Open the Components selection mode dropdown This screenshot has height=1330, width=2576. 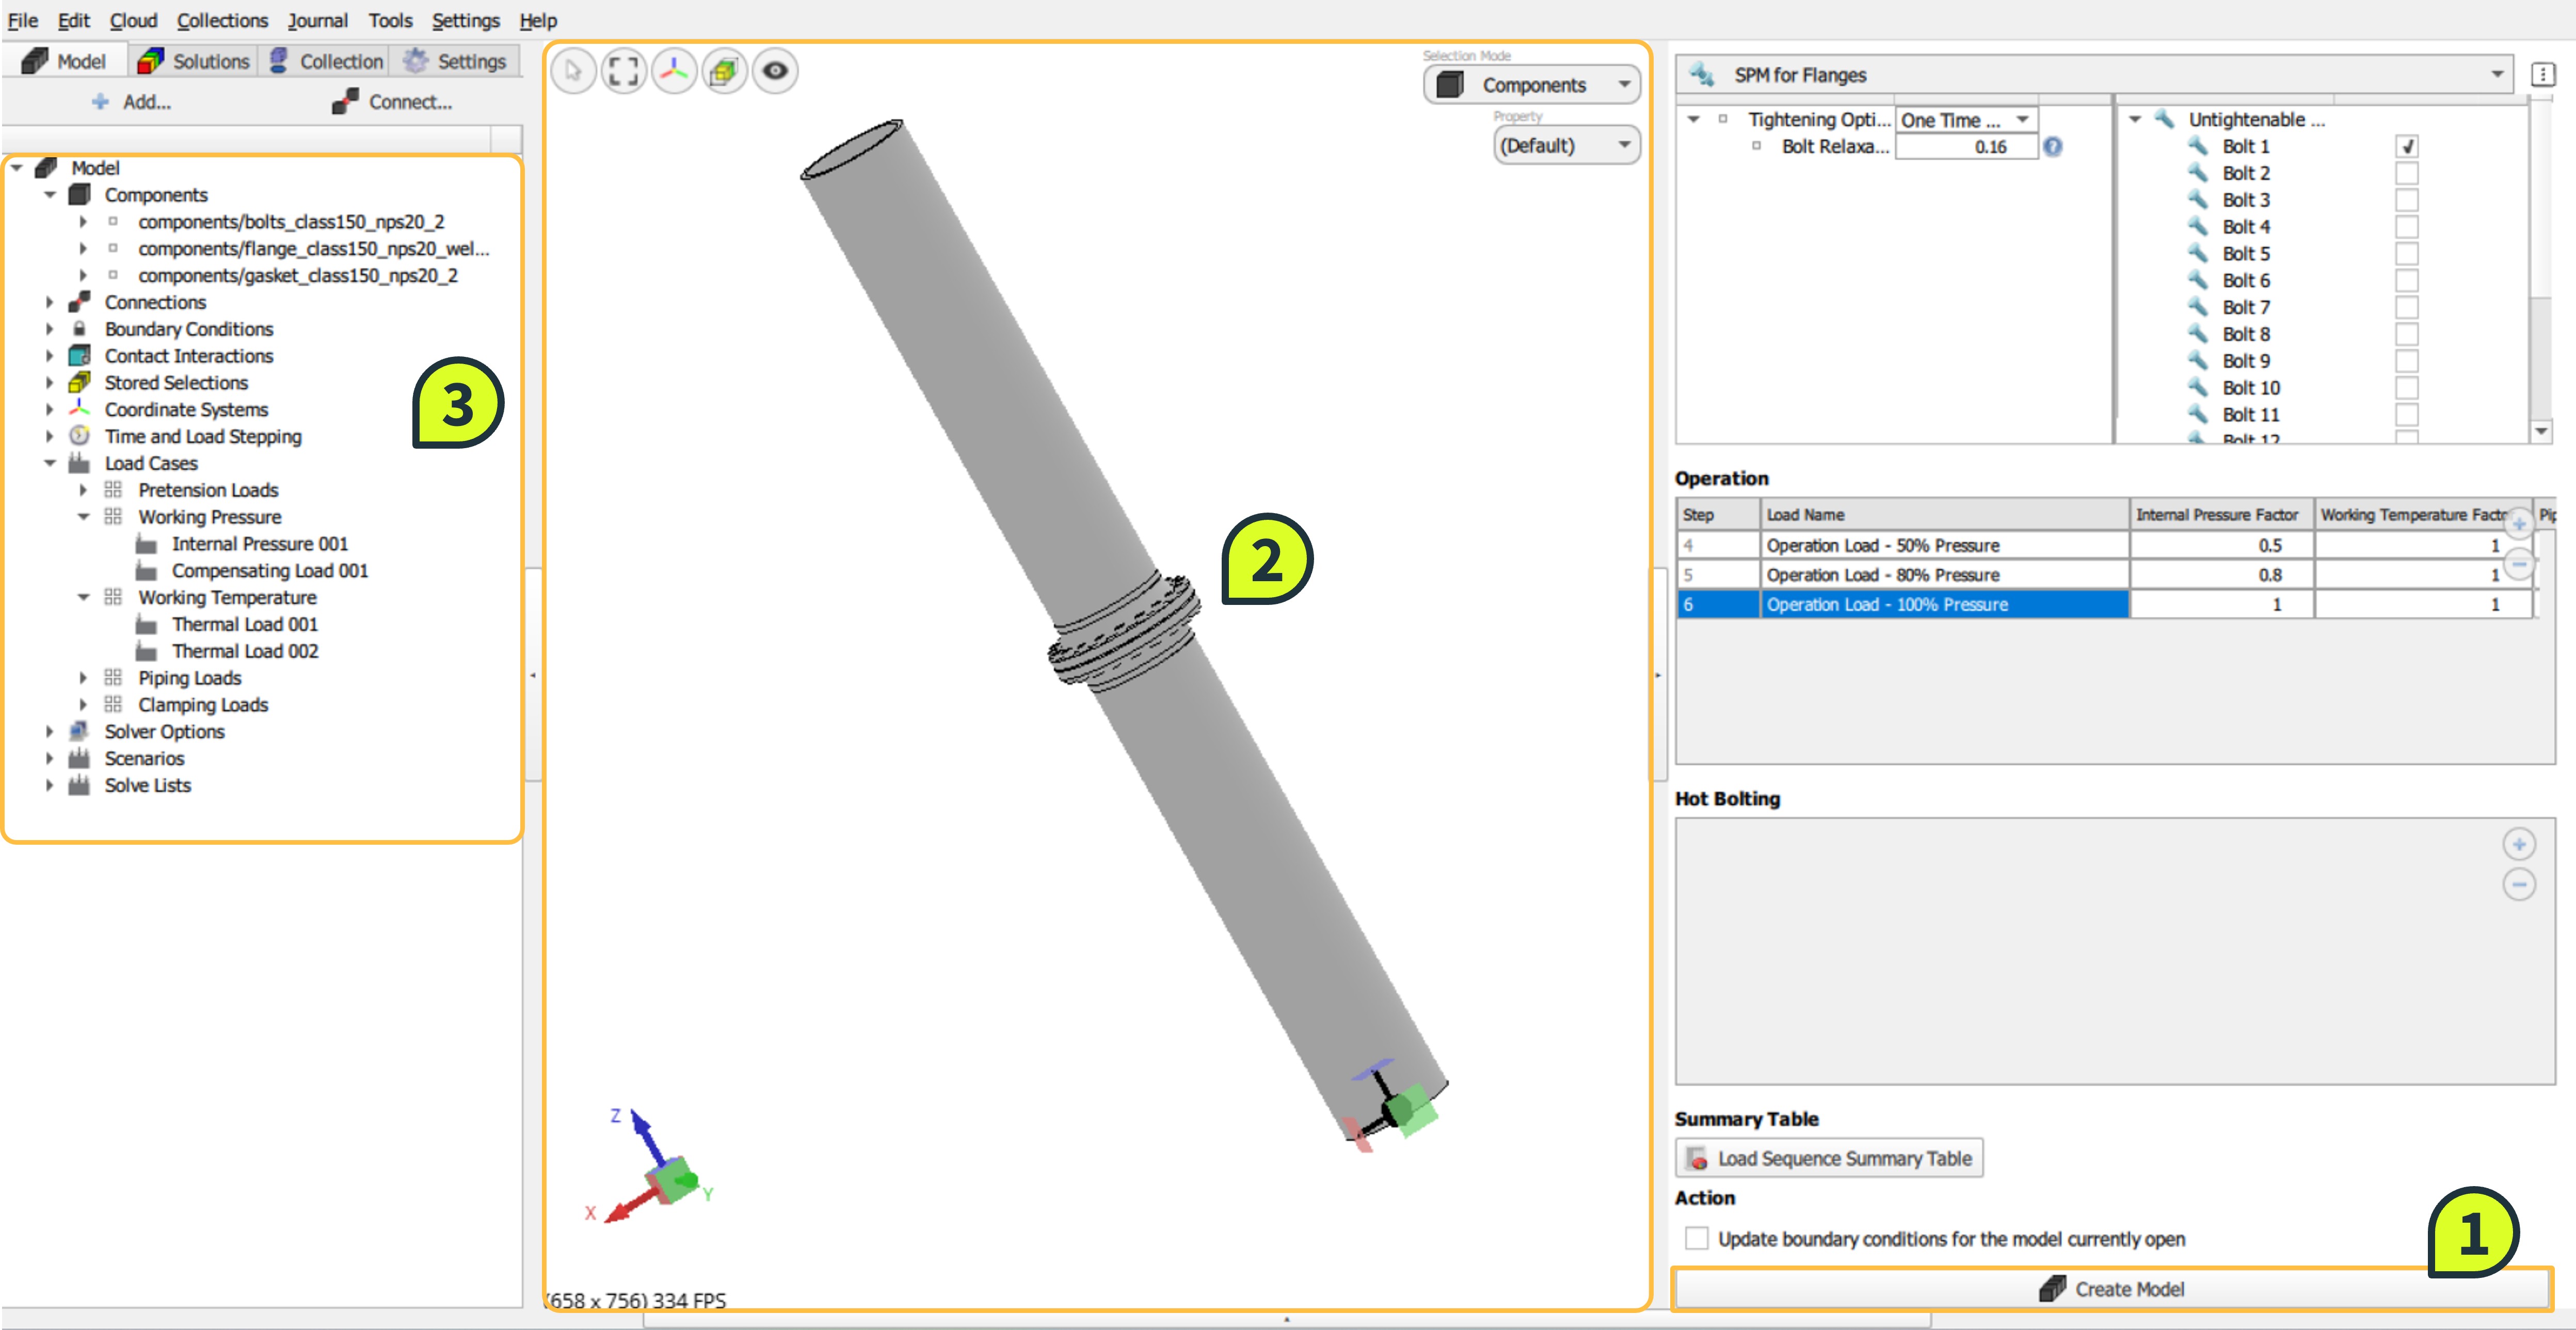[x=1532, y=86]
